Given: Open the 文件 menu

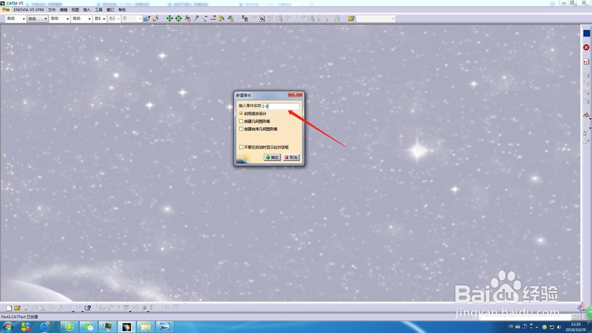Looking at the screenshot, I should tap(52, 10).
